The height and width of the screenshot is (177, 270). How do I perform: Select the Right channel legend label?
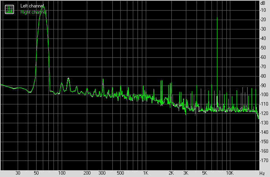tap(33, 12)
